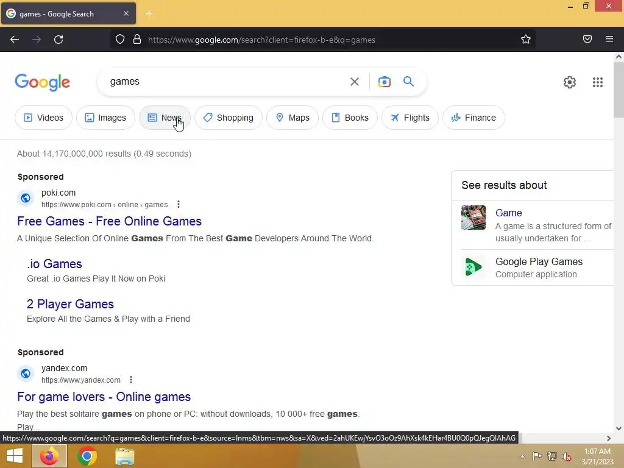Filter results by Images
This screenshot has width=624, height=468.
tap(105, 118)
